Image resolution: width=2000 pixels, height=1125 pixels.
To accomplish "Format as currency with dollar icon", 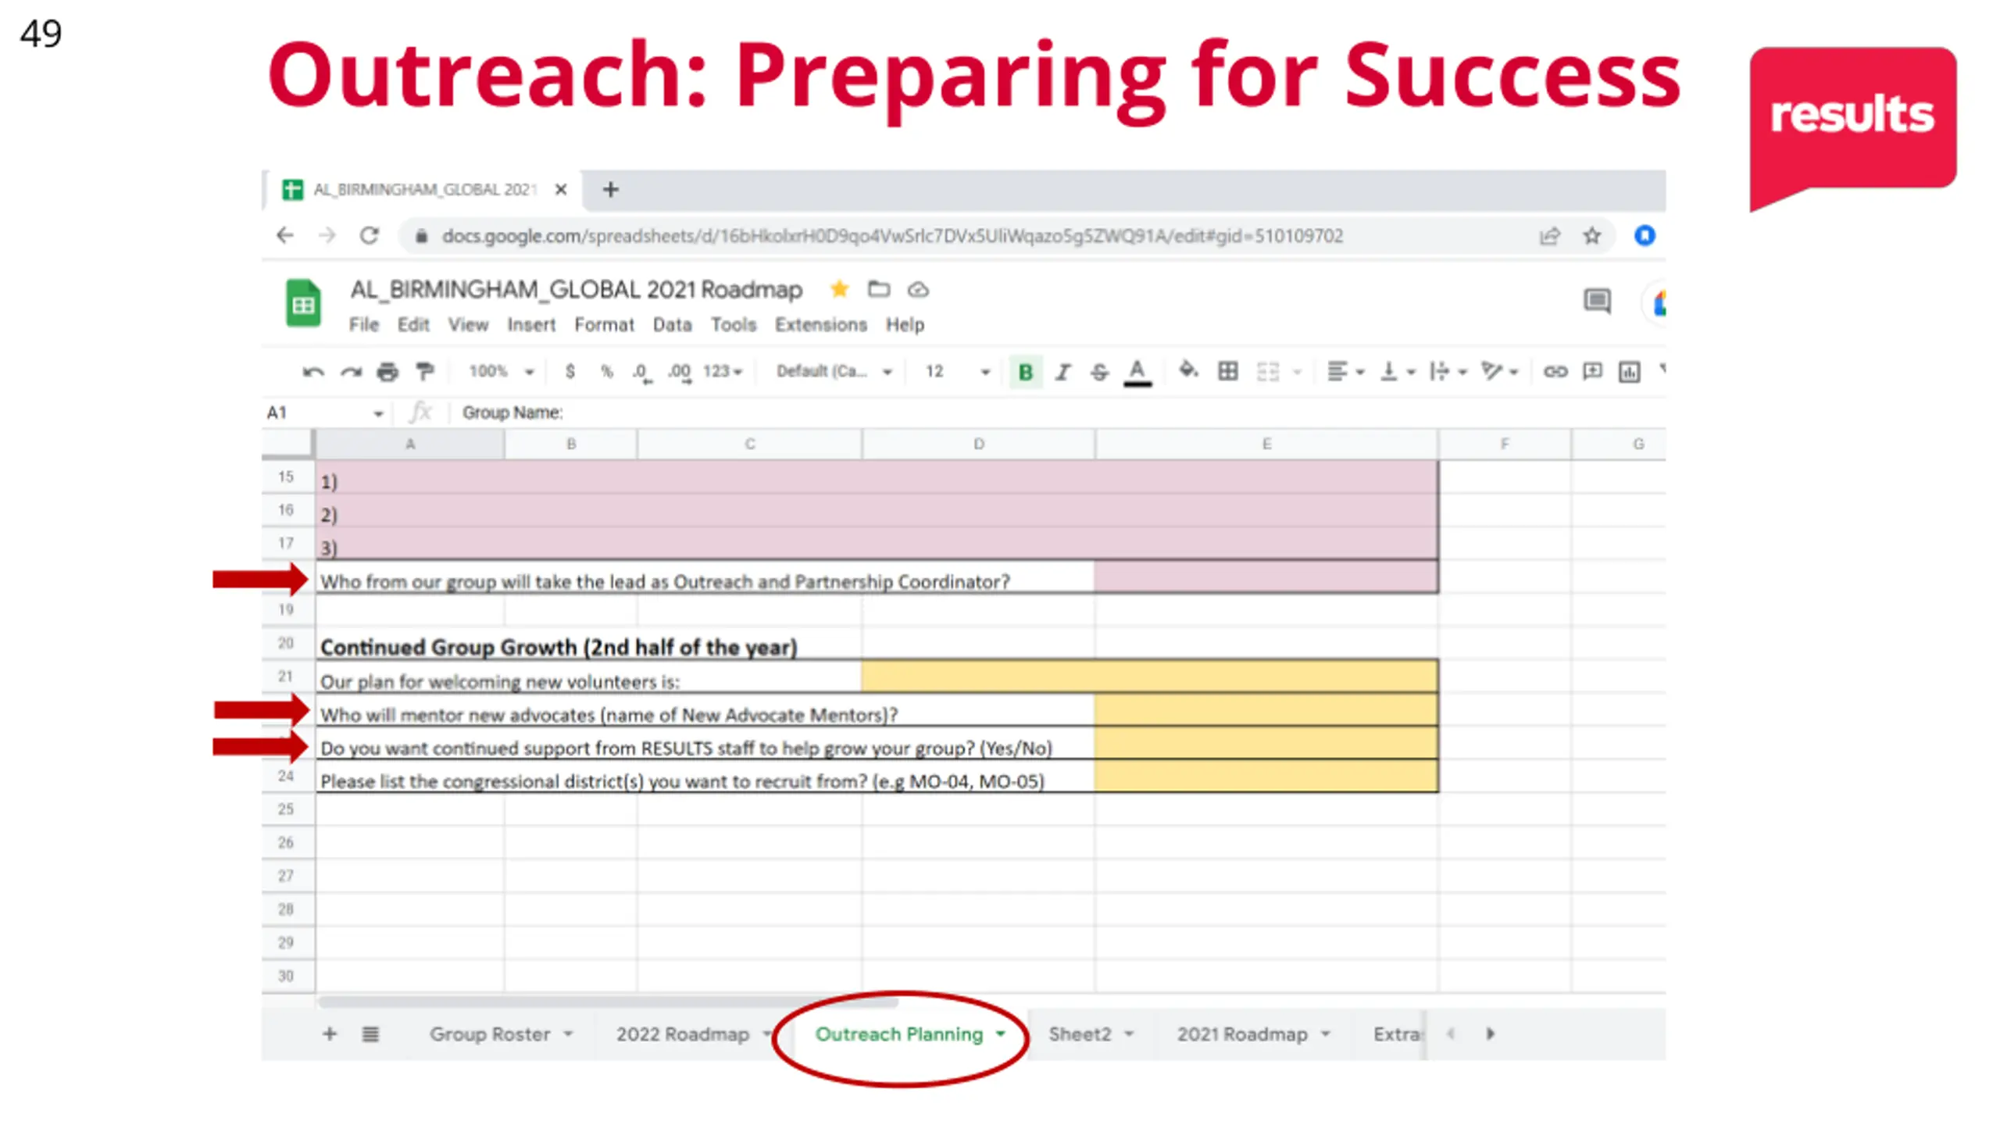I will pos(570,371).
